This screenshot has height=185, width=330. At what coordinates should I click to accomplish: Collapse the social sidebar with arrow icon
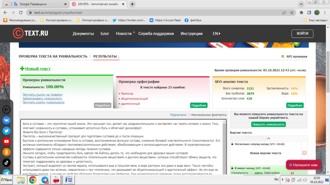(6, 110)
